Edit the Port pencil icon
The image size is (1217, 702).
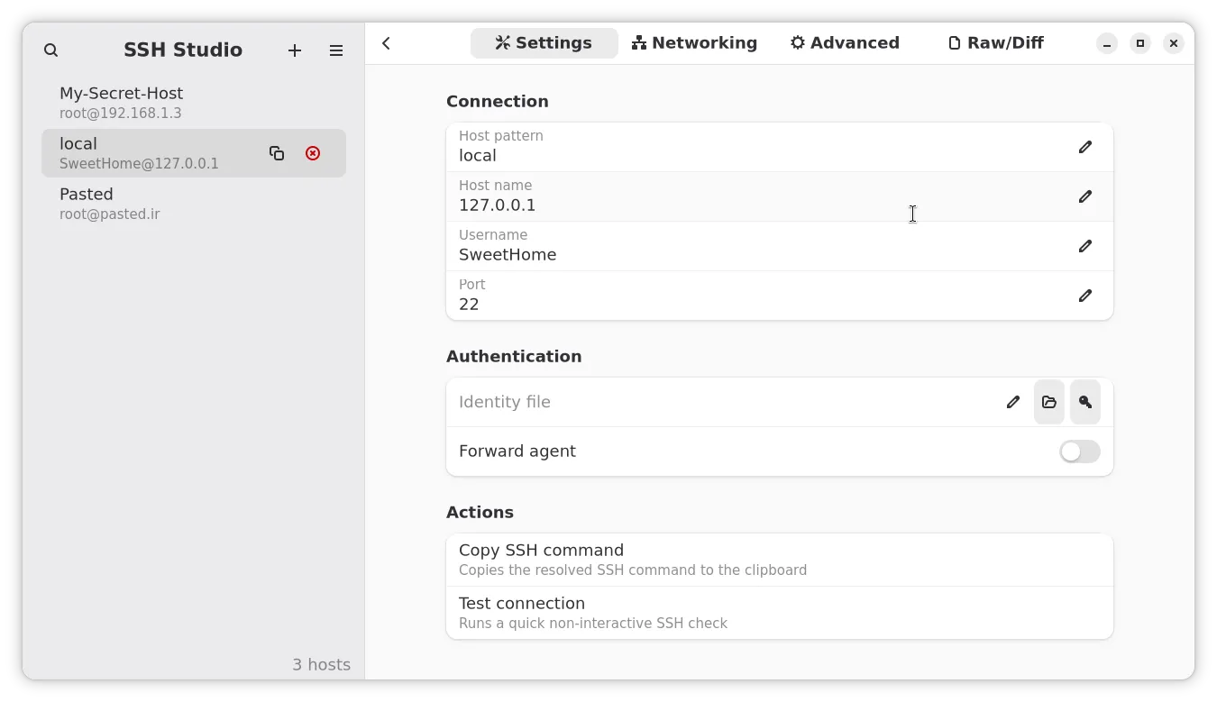(x=1085, y=296)
